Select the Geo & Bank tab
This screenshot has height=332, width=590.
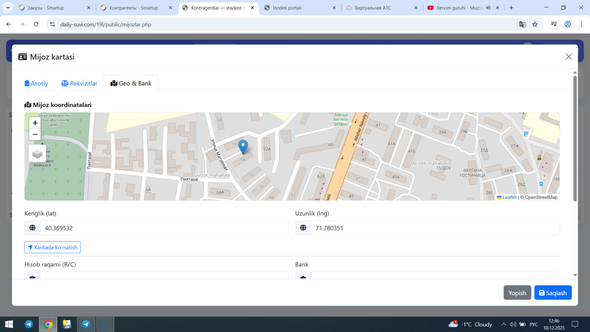click(x=131, y=83)
